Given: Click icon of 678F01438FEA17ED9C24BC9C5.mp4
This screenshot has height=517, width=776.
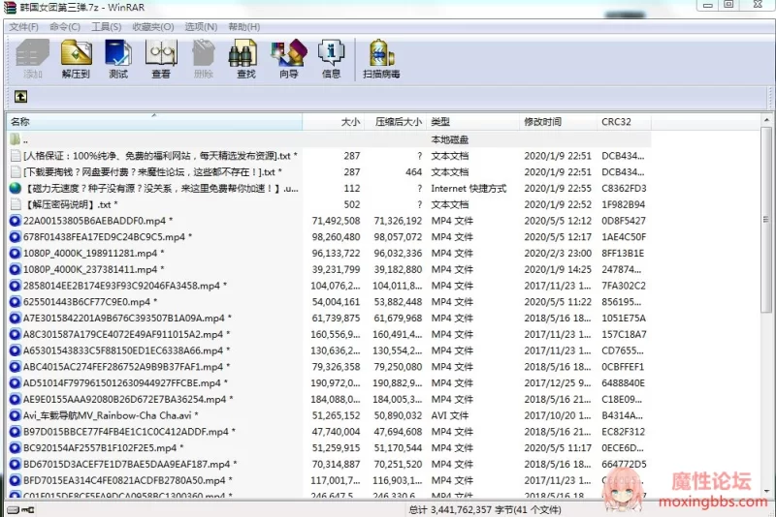Looking at the screenshot, I should [x=16, y=237].
